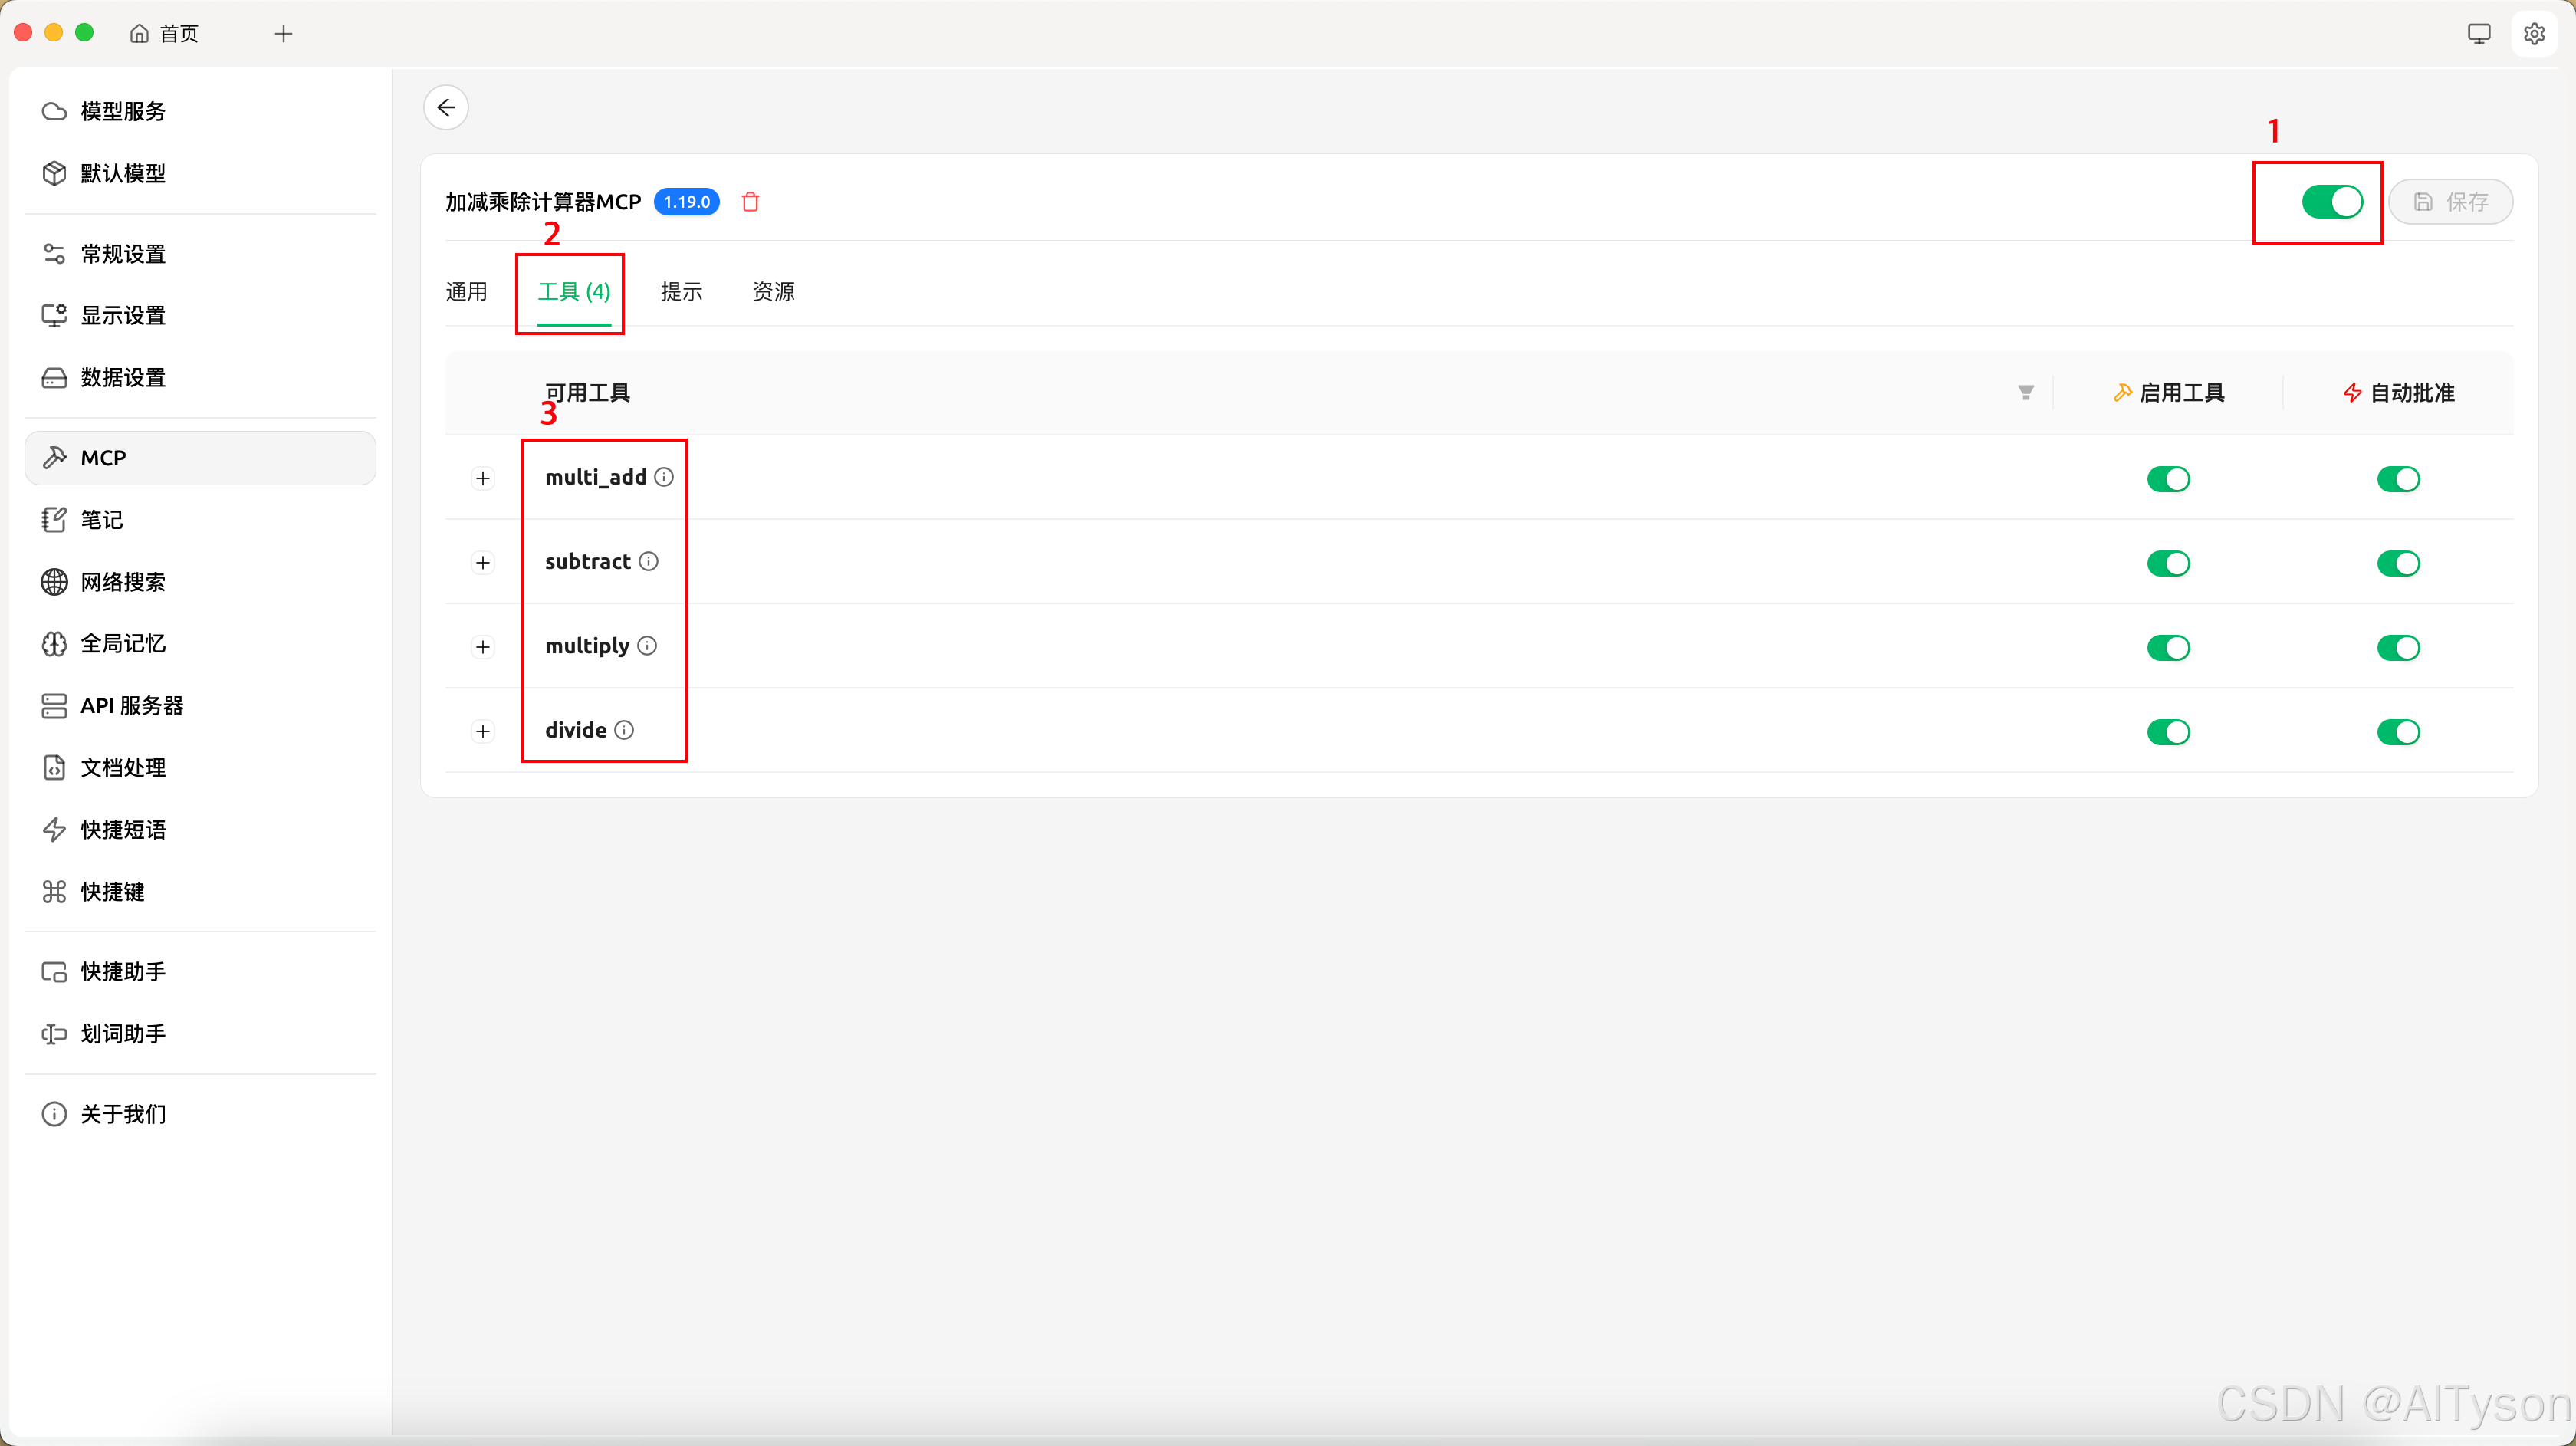Screen dimensions: 2576x1446
Task: Click the info icon next to multi_add
Action: tap(664, 477)
